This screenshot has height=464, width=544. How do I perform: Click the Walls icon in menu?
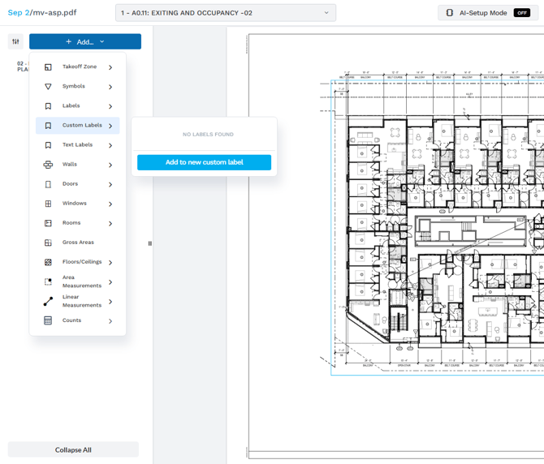[48, 165]
